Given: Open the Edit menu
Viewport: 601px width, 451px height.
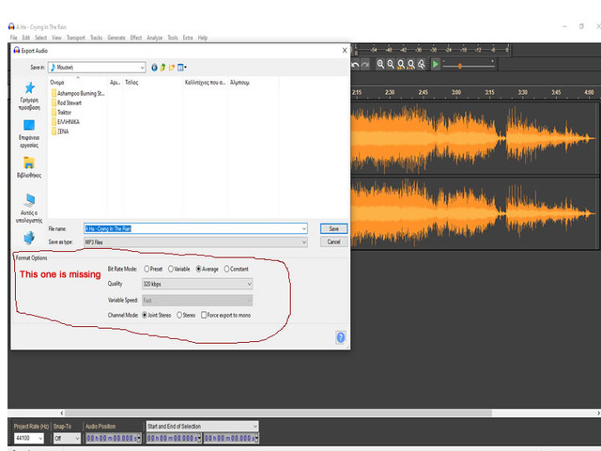Looking at the screenshot, I should click(x=26, y=38).
